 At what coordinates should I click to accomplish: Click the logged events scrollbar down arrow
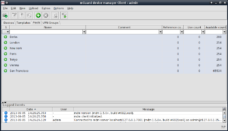tap(224, 120)
